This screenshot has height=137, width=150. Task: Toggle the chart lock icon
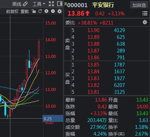(34, 11)
